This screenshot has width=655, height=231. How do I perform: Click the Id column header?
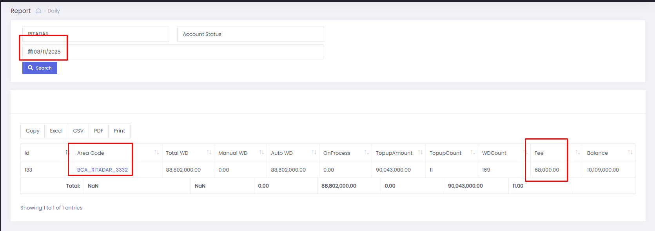pos(47,153)
